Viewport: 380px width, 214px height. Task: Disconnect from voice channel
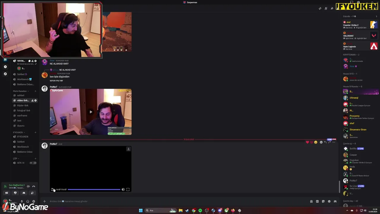[x=34, y=187]
